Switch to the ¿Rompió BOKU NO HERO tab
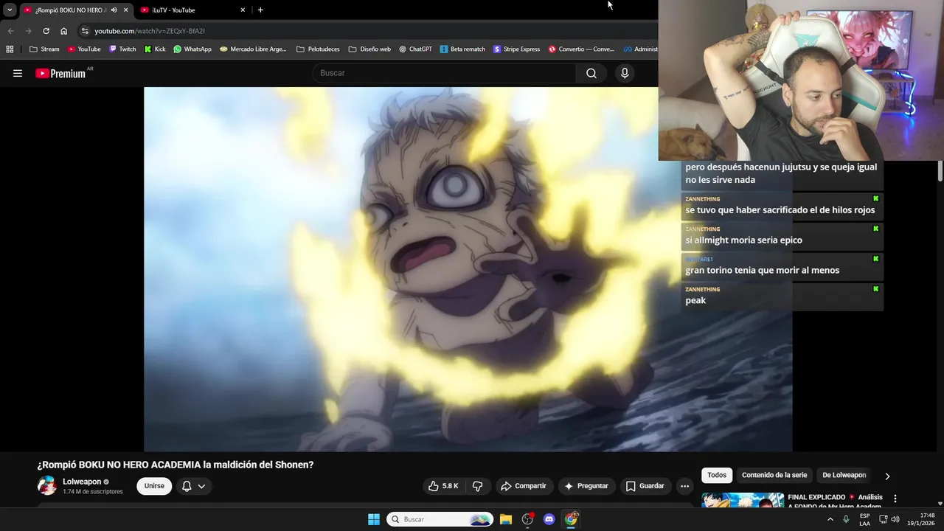 (70, 10)
